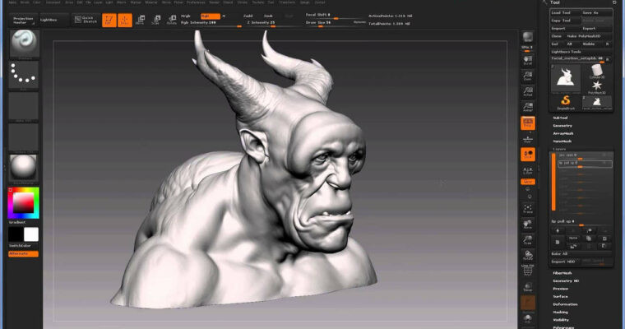Expand the Surface section
The height and width of the screenshot is (329, 625).
pyautogui.click(x=560, y=297)
